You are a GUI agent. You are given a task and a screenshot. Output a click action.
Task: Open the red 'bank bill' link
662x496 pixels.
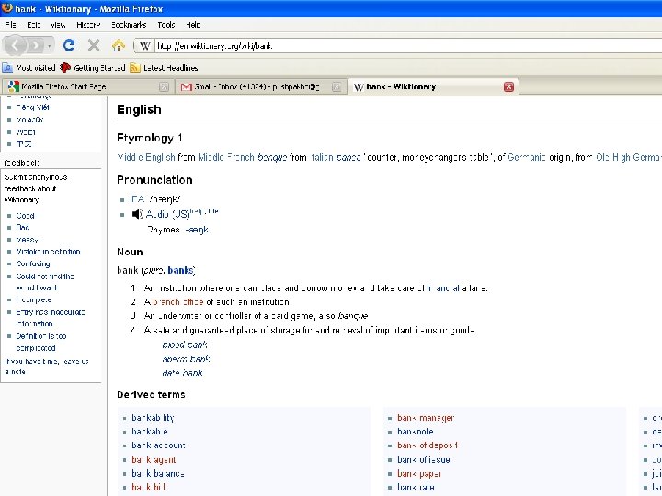point(148,487)
